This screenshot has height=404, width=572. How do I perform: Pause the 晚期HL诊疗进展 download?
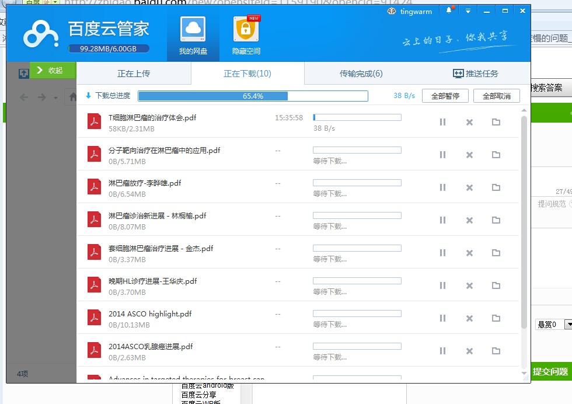(x=442, y=286)
